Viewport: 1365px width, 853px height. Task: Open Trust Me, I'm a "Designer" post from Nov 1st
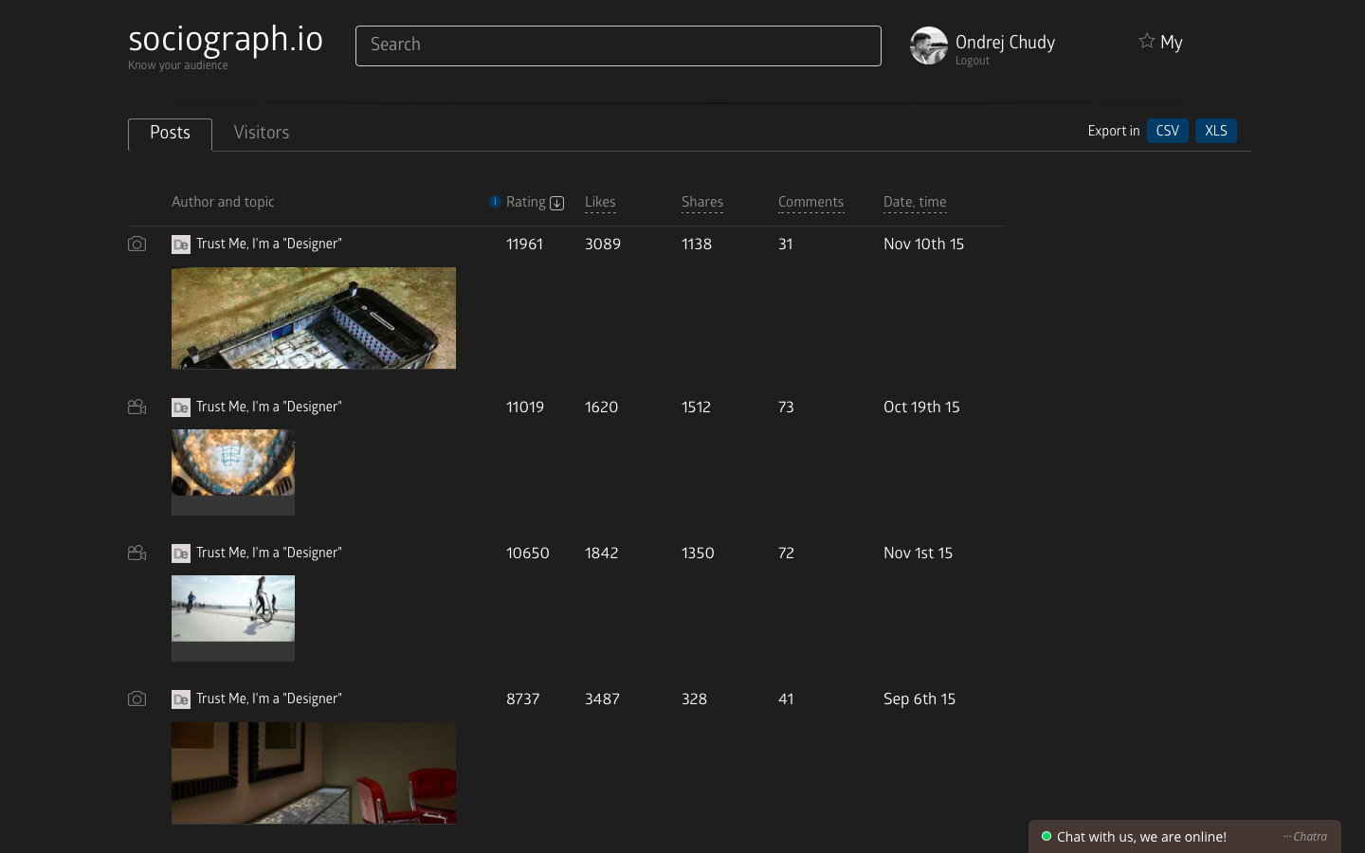click(x=269, y=553)
